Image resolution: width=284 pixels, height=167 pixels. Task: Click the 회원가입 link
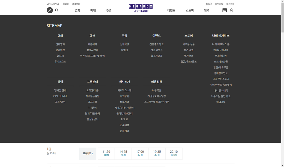point(219,4)
